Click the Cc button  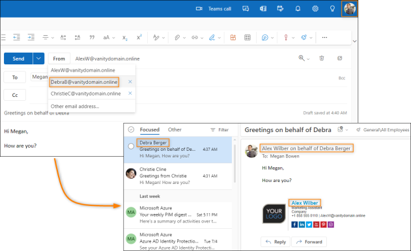[15, 95]
